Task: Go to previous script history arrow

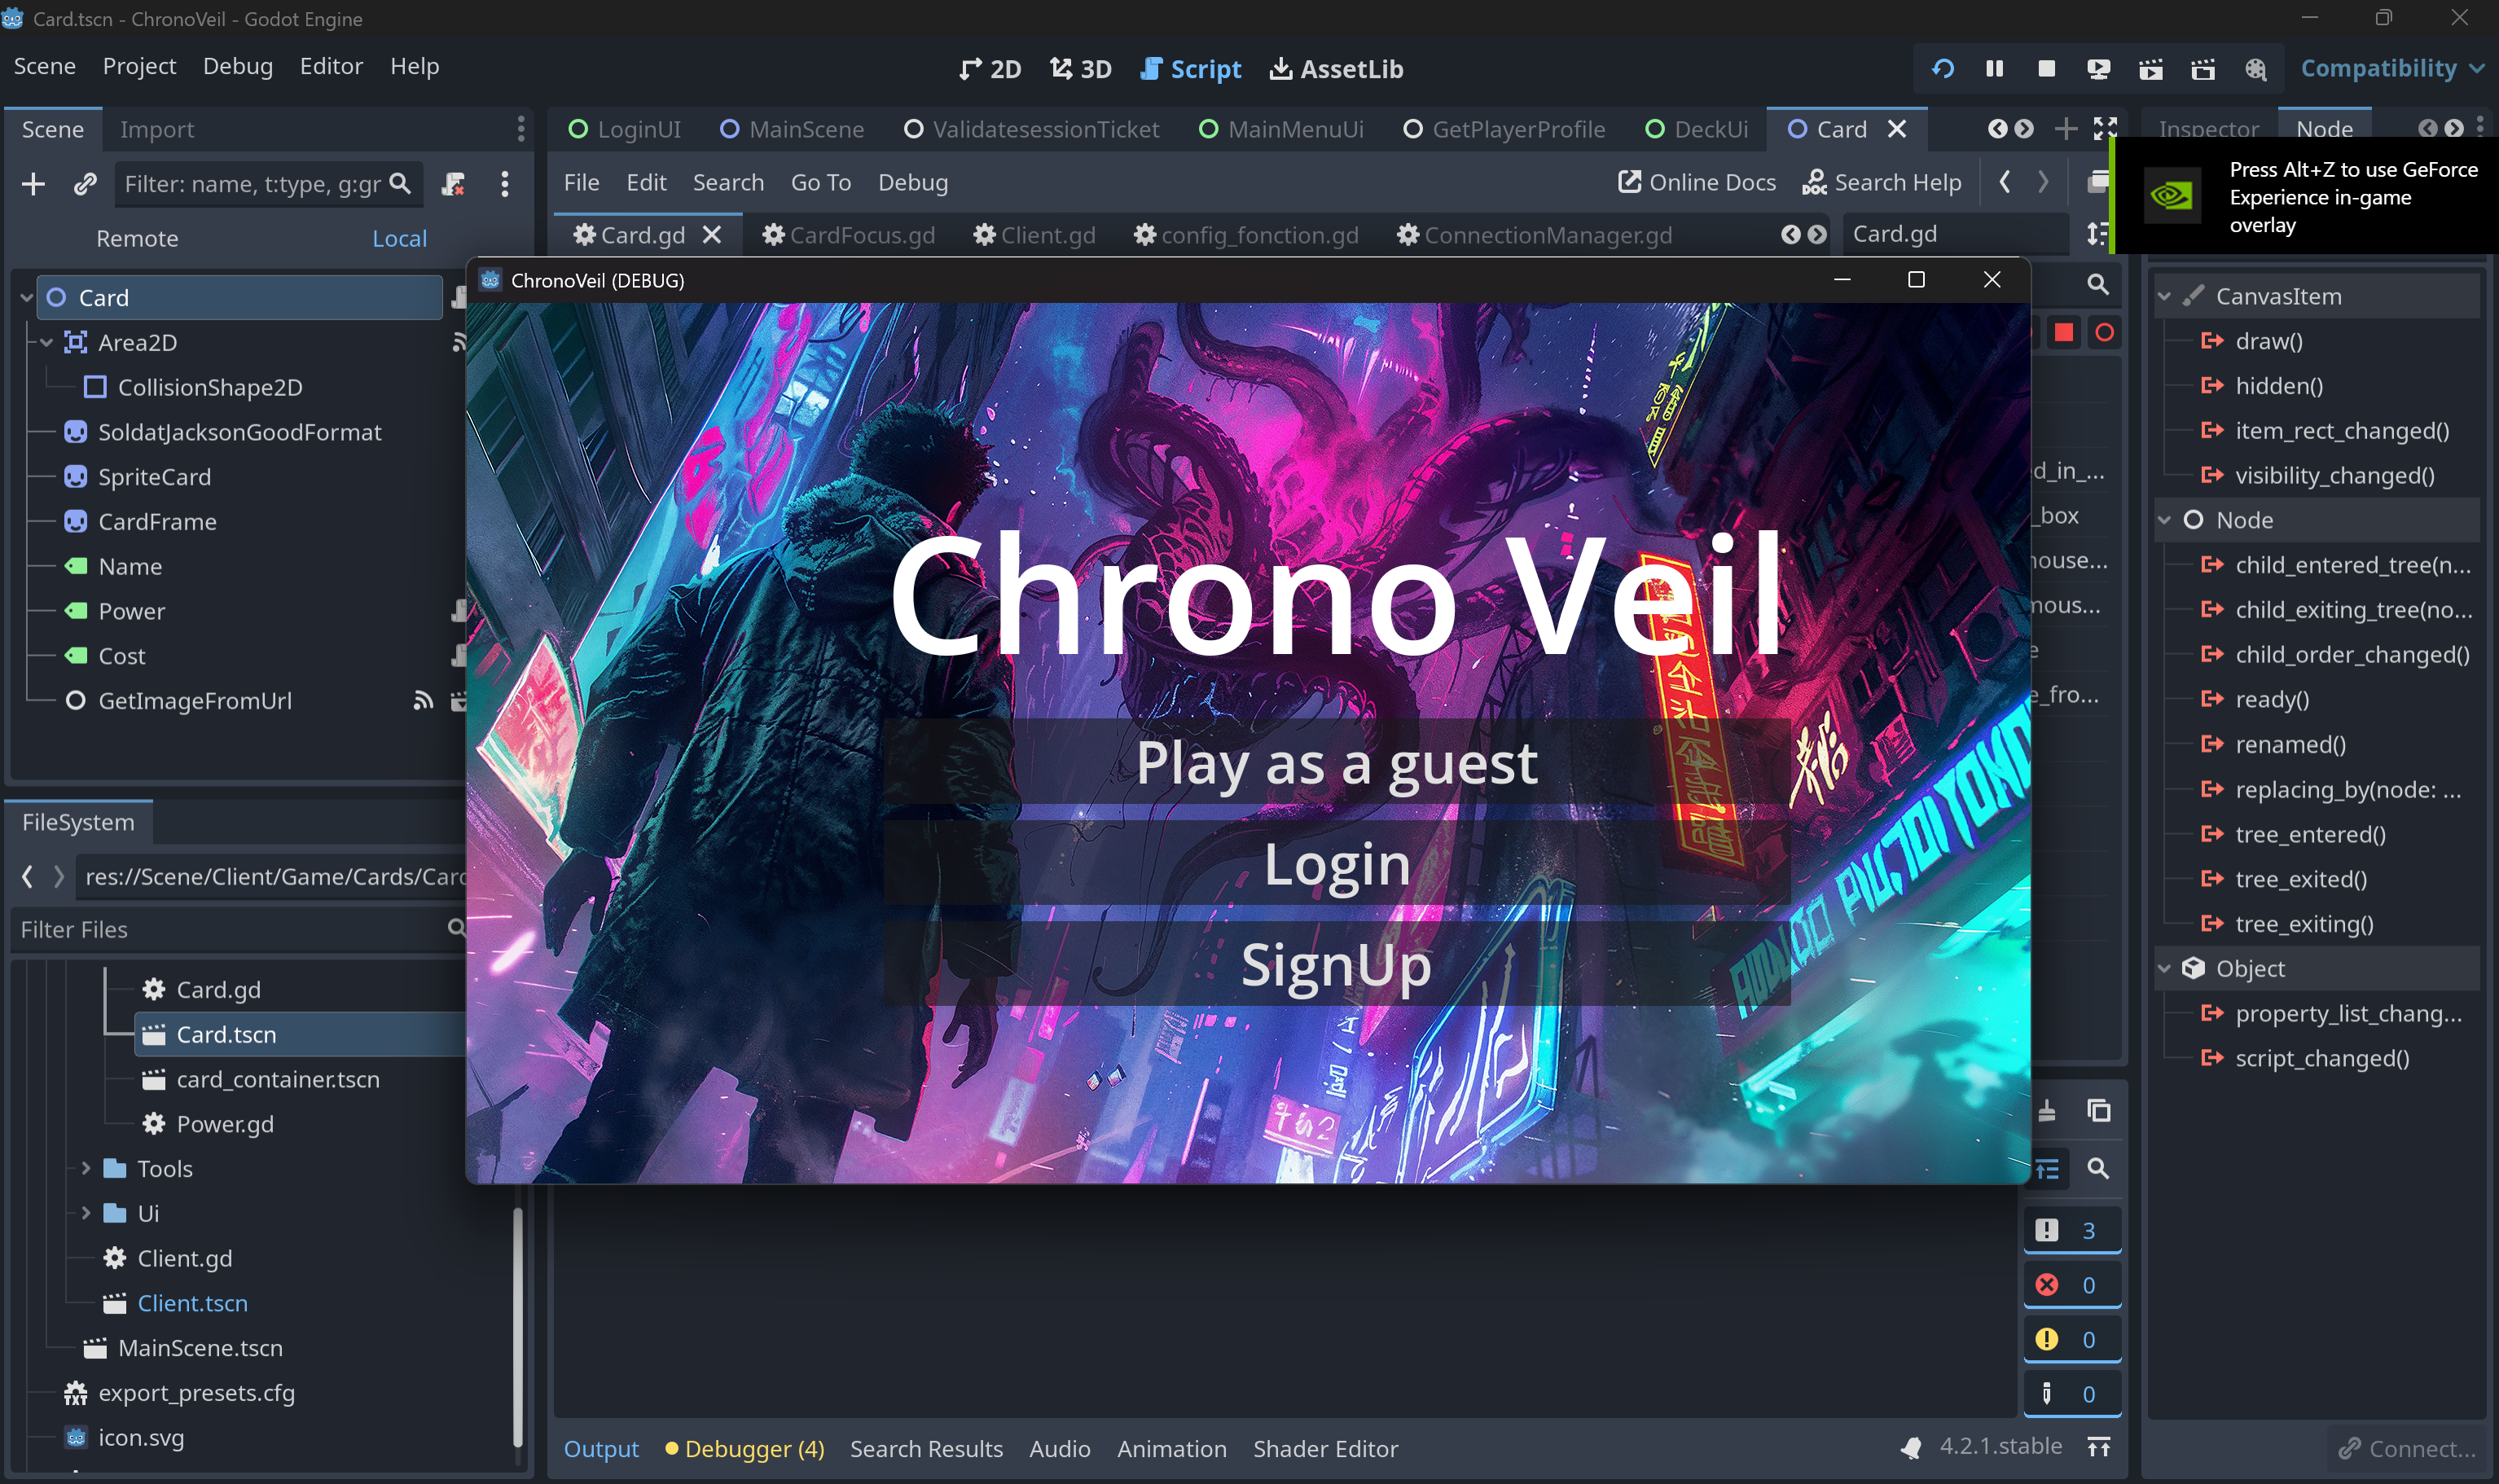Action: point(2004,183)
